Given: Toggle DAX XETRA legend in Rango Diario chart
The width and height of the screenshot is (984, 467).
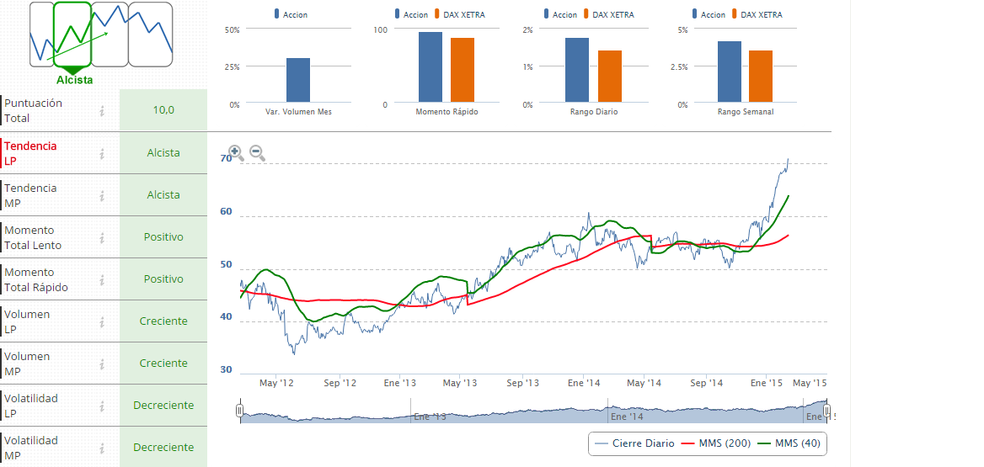Looking at the screenshot, I should [x=610, y=14].
